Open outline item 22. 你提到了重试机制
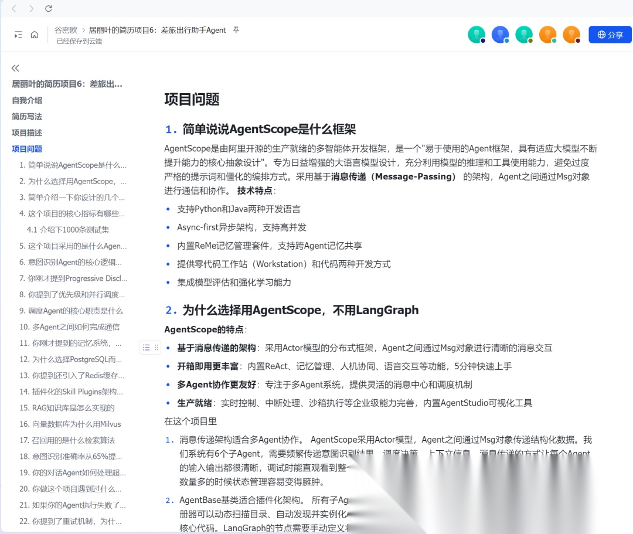This screenshot has height=534, width=633. [70, 521]
